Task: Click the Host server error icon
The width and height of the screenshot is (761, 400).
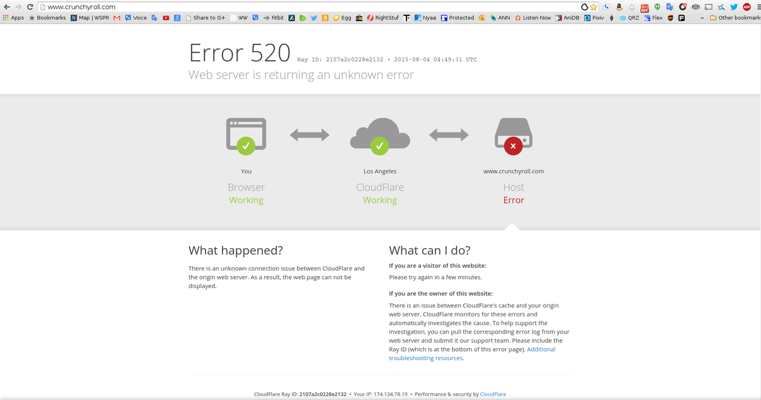Action: (x=513, y=136)
